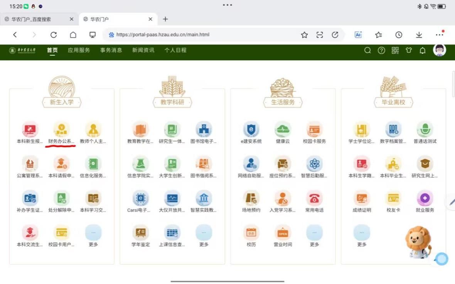Launch the e建安系统 icon
Screen dimensions: 455x284
pyautogui.click(x=251, y=130)
